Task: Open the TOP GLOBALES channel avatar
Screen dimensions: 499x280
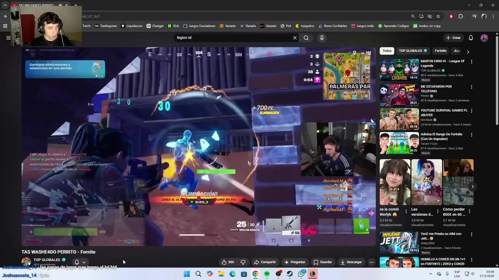Action: pos(26,262)
